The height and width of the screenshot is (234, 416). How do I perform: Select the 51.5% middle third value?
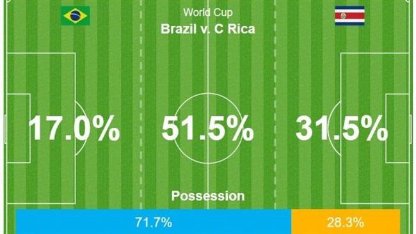coord(208,129)
